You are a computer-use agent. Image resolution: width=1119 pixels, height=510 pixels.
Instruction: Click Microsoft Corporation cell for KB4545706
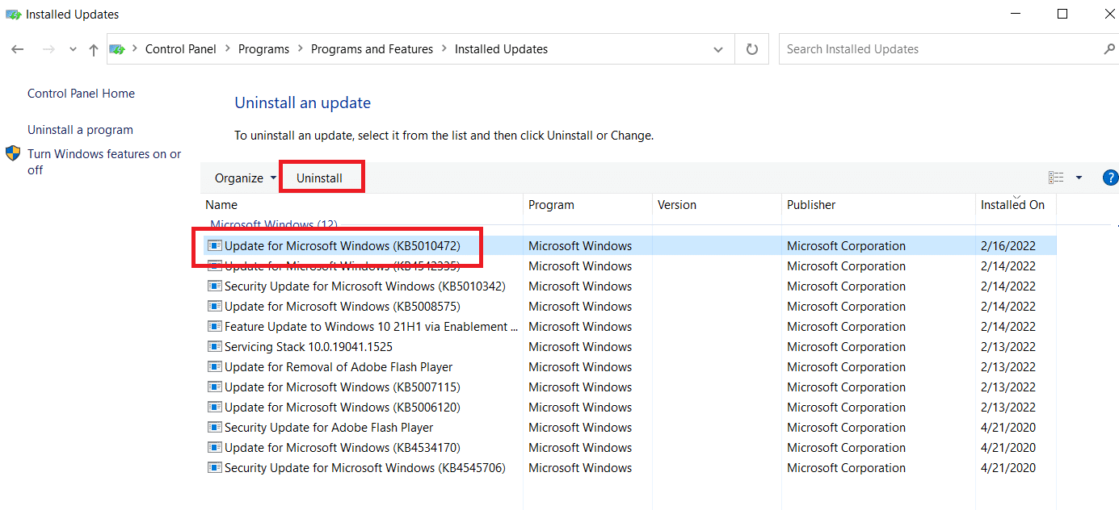(846, 468)
